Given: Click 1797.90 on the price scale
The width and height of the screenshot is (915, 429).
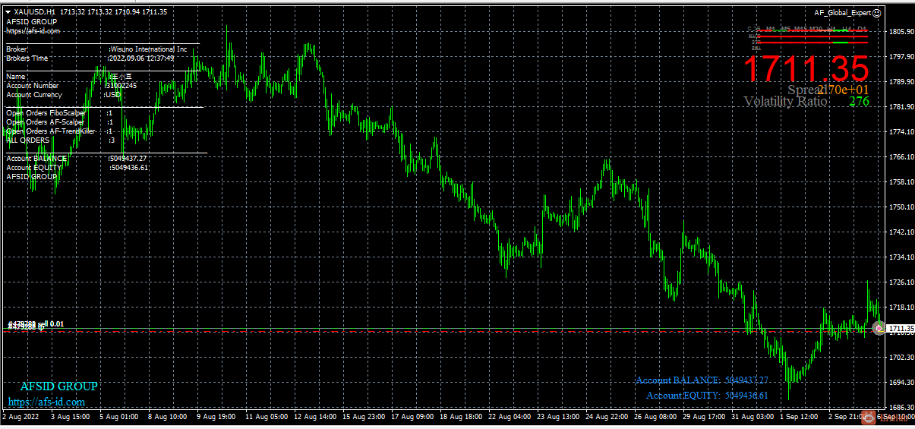Looking at the screenshot, I should 900,57.
